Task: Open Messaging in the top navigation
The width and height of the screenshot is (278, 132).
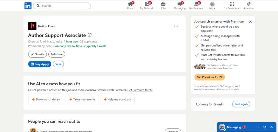Action: coord(180,6)
